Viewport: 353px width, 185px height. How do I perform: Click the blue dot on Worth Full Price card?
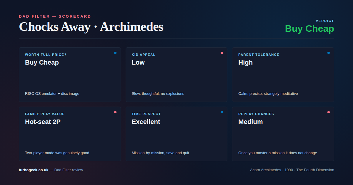click(115, 53)
